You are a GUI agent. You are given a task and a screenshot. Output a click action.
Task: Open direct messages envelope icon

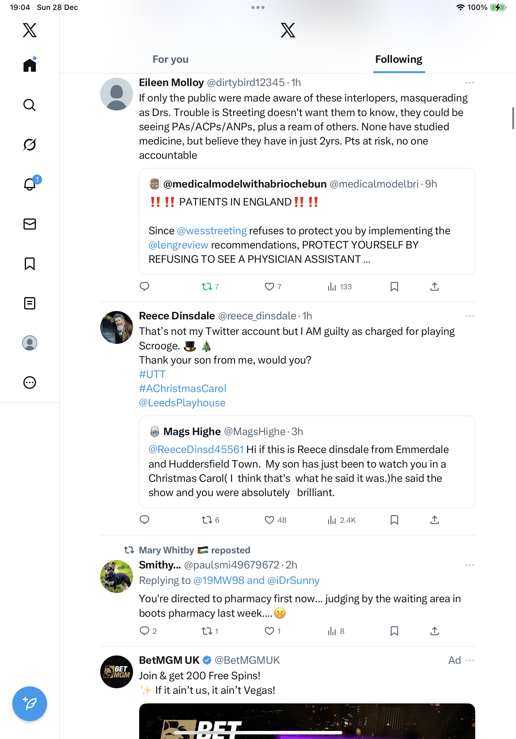30,224
